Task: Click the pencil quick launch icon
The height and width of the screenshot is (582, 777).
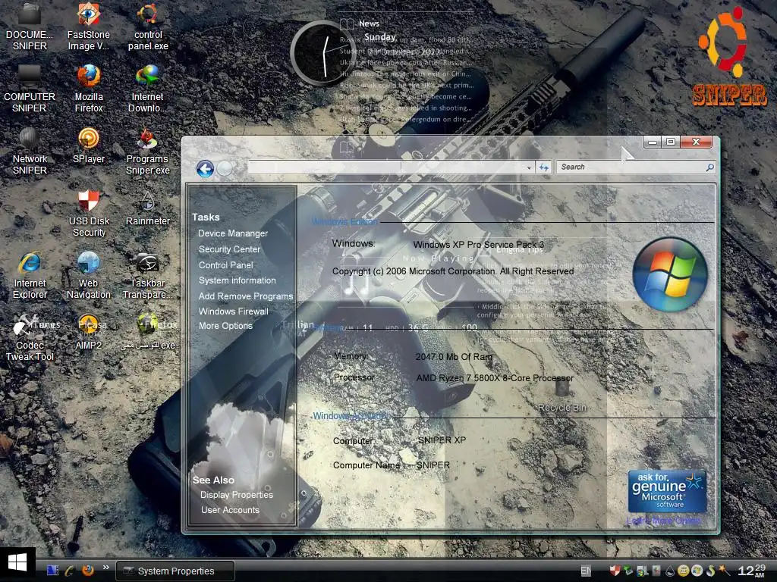Action: tap(70, 571)
